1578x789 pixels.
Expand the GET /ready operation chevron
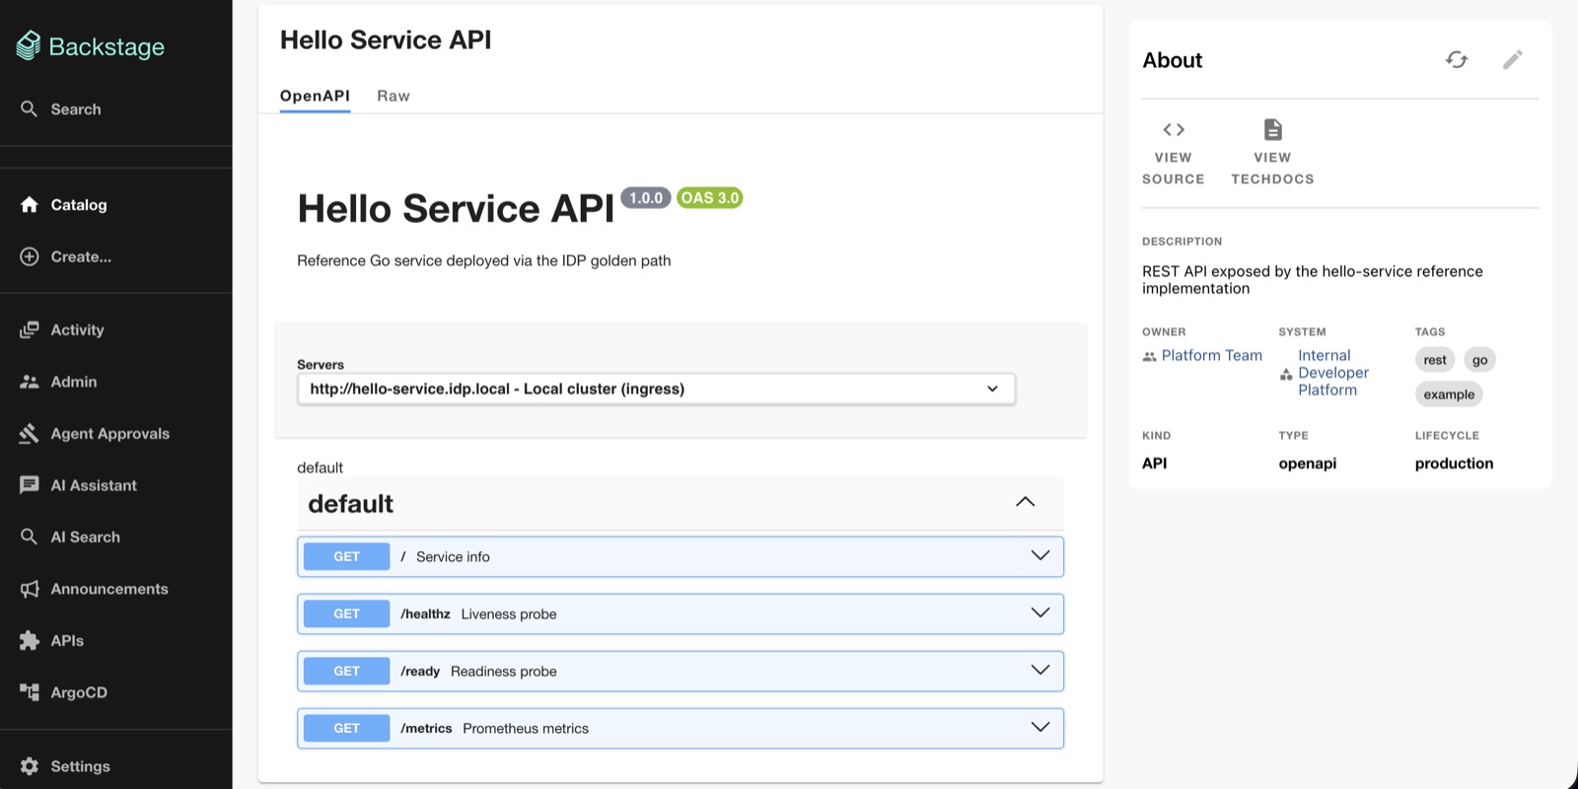tap(1040, 671)
